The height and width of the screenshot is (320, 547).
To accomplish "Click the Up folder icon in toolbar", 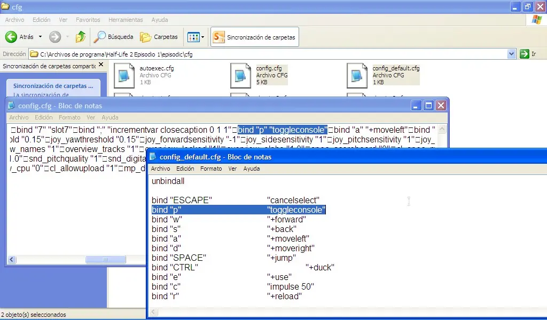I will 81,37.
